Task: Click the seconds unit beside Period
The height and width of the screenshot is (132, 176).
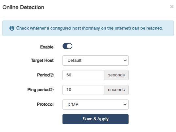Action: 116,75
